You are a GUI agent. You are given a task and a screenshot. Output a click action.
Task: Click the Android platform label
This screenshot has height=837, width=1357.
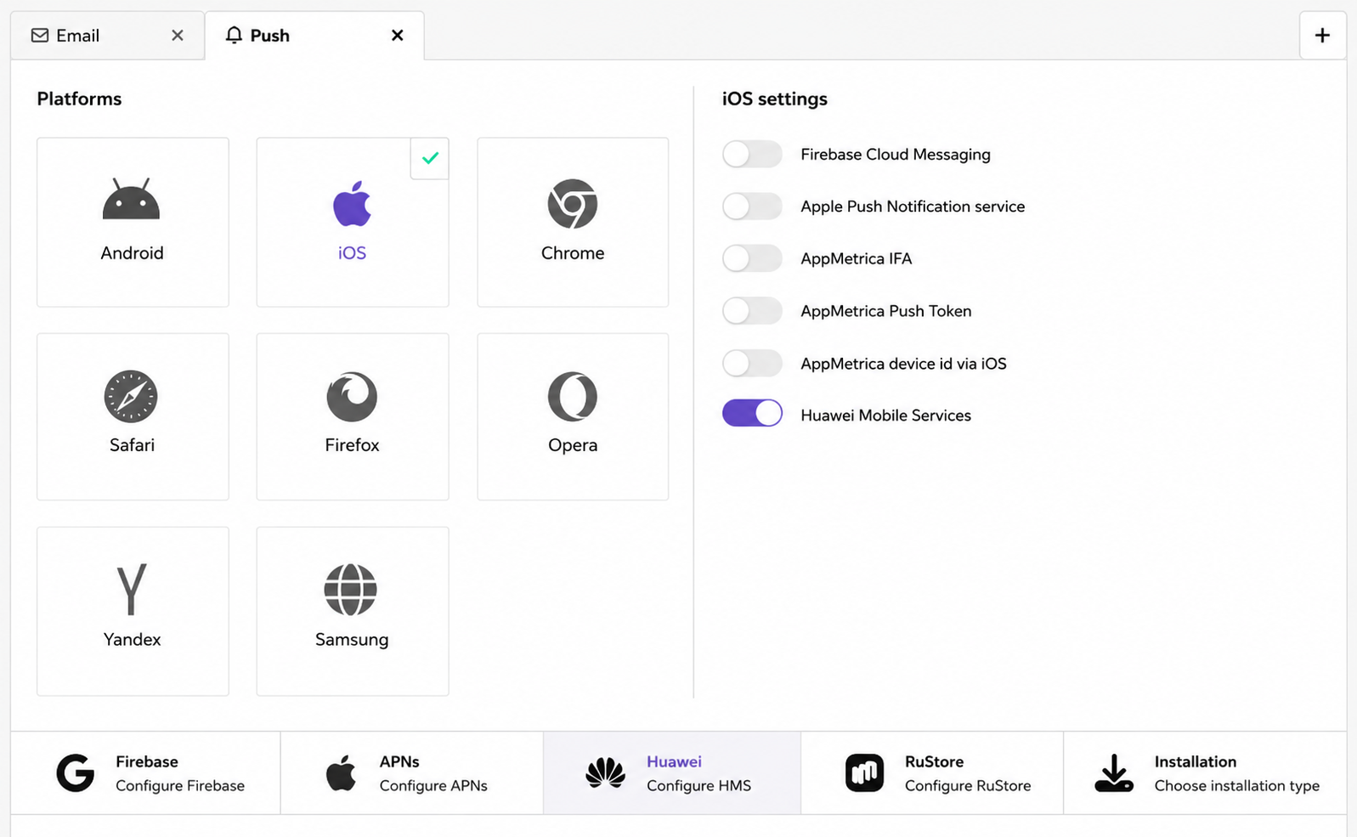point(132,253)
